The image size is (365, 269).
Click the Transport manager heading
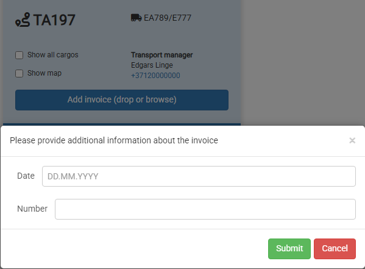coord(162,55)
